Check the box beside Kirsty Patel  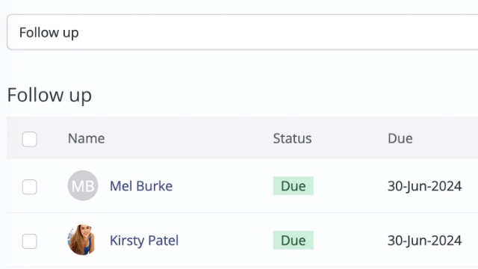point(30,241)
